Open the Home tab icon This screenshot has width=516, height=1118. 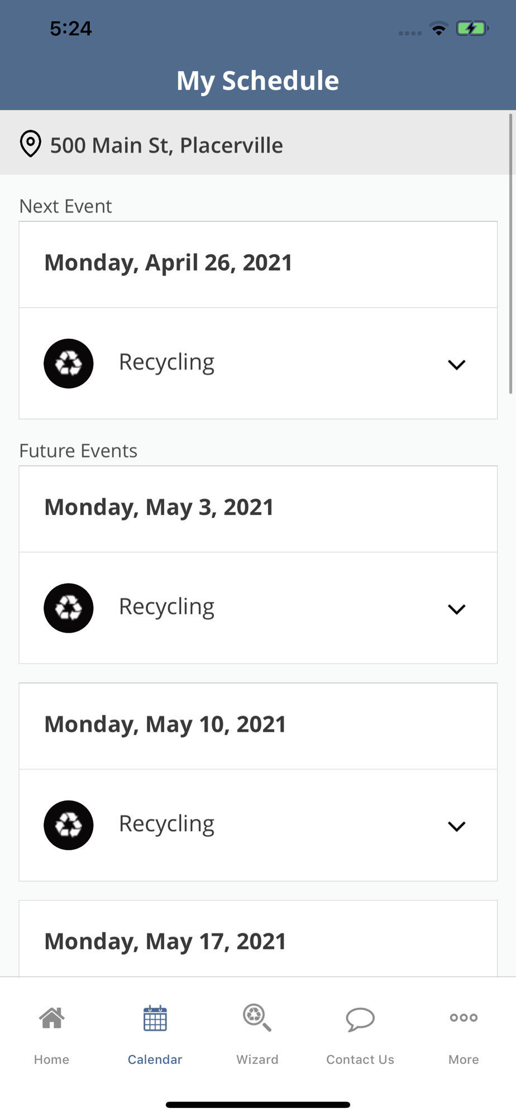[51, 1018]
